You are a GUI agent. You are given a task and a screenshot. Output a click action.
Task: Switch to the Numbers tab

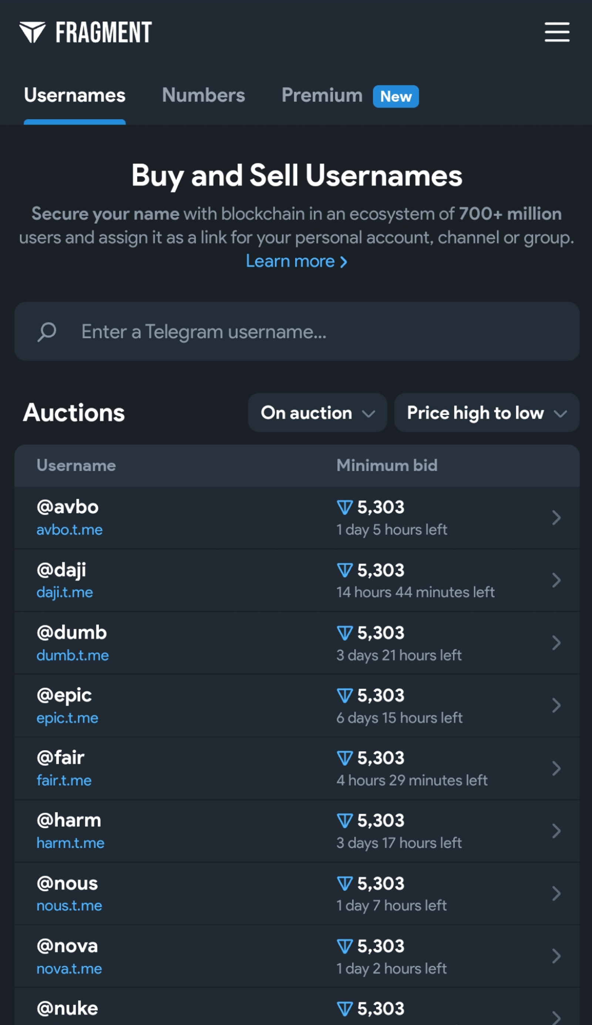tap(203, 95)
